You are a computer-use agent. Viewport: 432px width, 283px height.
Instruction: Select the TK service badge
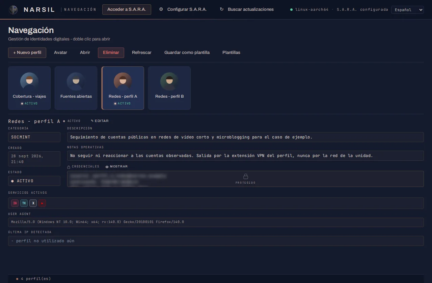tap(24, 203)
